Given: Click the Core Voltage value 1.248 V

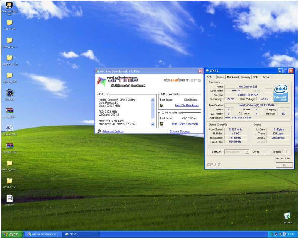Looking at the screenshot, I should pyautogui.click(x=264, y=99).
